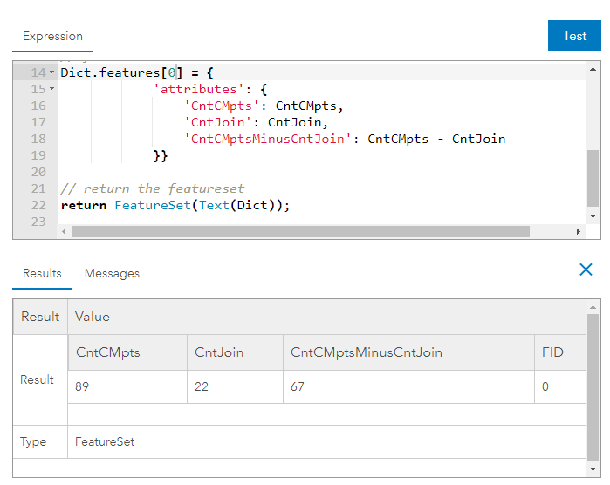This screenshot has width=610, height=485.
Task: Click the code editor's scroll down arrow
Action: click(x=593, y=215)
